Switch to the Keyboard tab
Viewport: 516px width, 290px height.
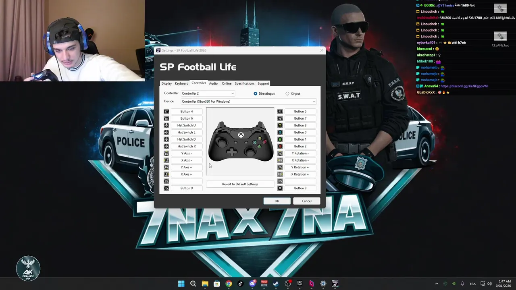click(181, 83)
